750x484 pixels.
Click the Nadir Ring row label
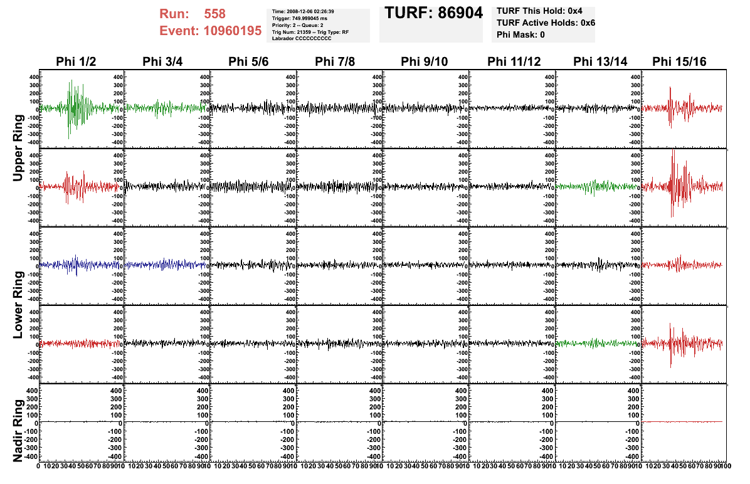[x=18, y=431]
